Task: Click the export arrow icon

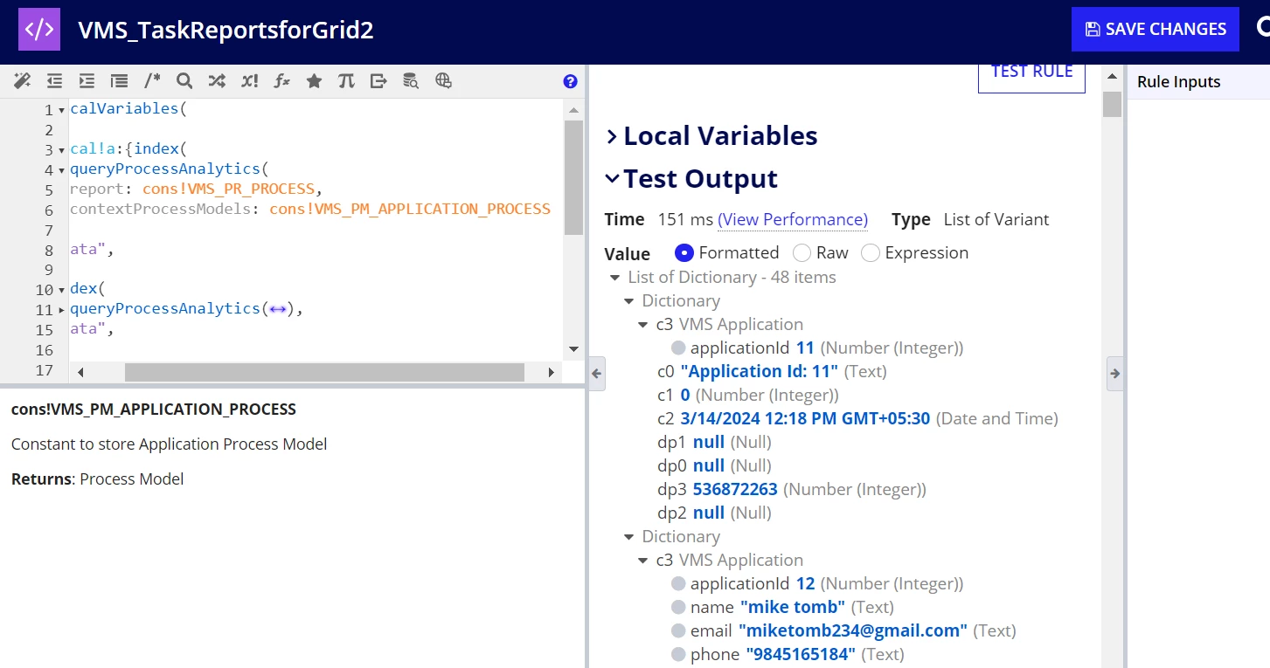Action: [378, 81]
